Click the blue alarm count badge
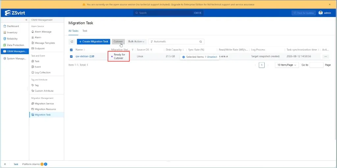Viewport: 337px width, 168px height. pos(45,164)
